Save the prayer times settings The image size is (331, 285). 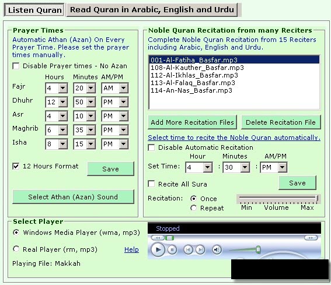(x=110, y=169)
